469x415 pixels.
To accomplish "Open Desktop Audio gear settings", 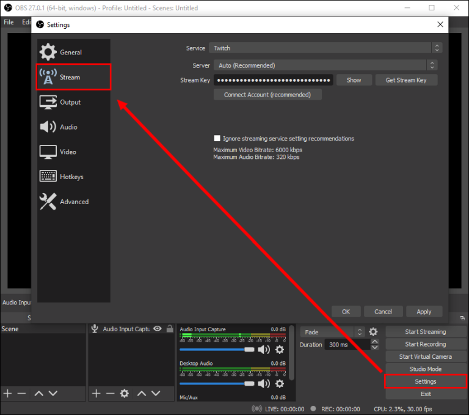I will (279, 384).
